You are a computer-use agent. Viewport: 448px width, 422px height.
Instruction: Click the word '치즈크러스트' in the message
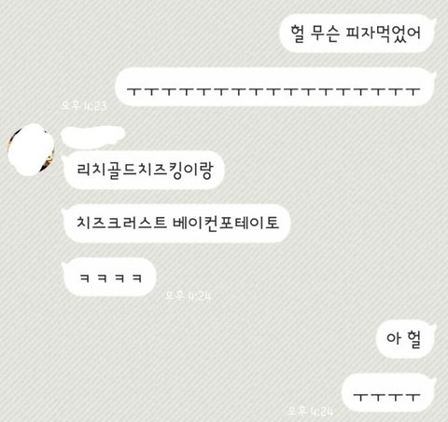click(x=121, y=223)
